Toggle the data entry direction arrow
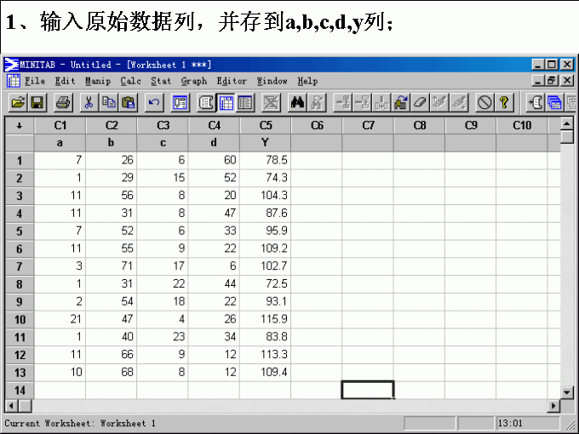The image size is (579, 434). point(19,126)
